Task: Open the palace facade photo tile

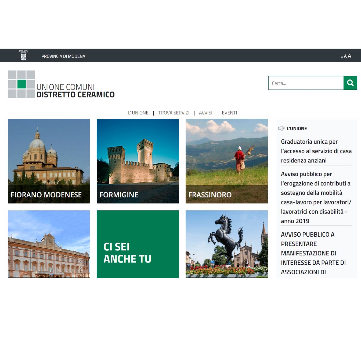Action: coord(49,244)
